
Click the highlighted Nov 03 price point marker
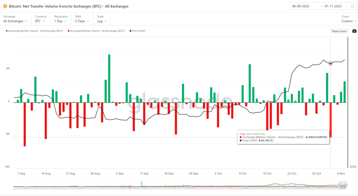[330, 64]
